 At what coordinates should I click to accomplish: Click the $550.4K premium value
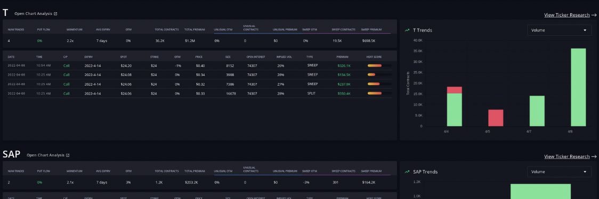[344, 94]
